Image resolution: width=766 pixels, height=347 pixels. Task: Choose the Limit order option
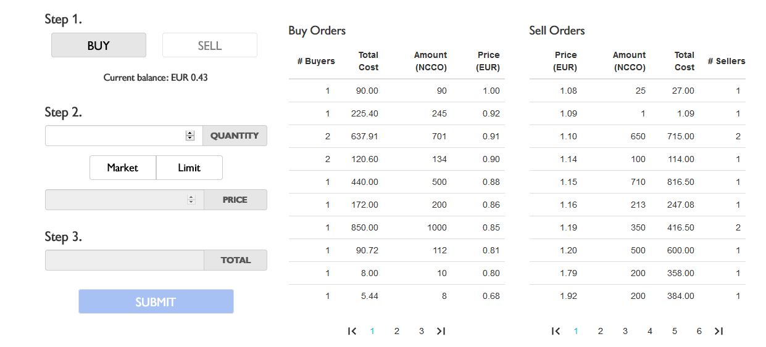[x=189, y=168]
